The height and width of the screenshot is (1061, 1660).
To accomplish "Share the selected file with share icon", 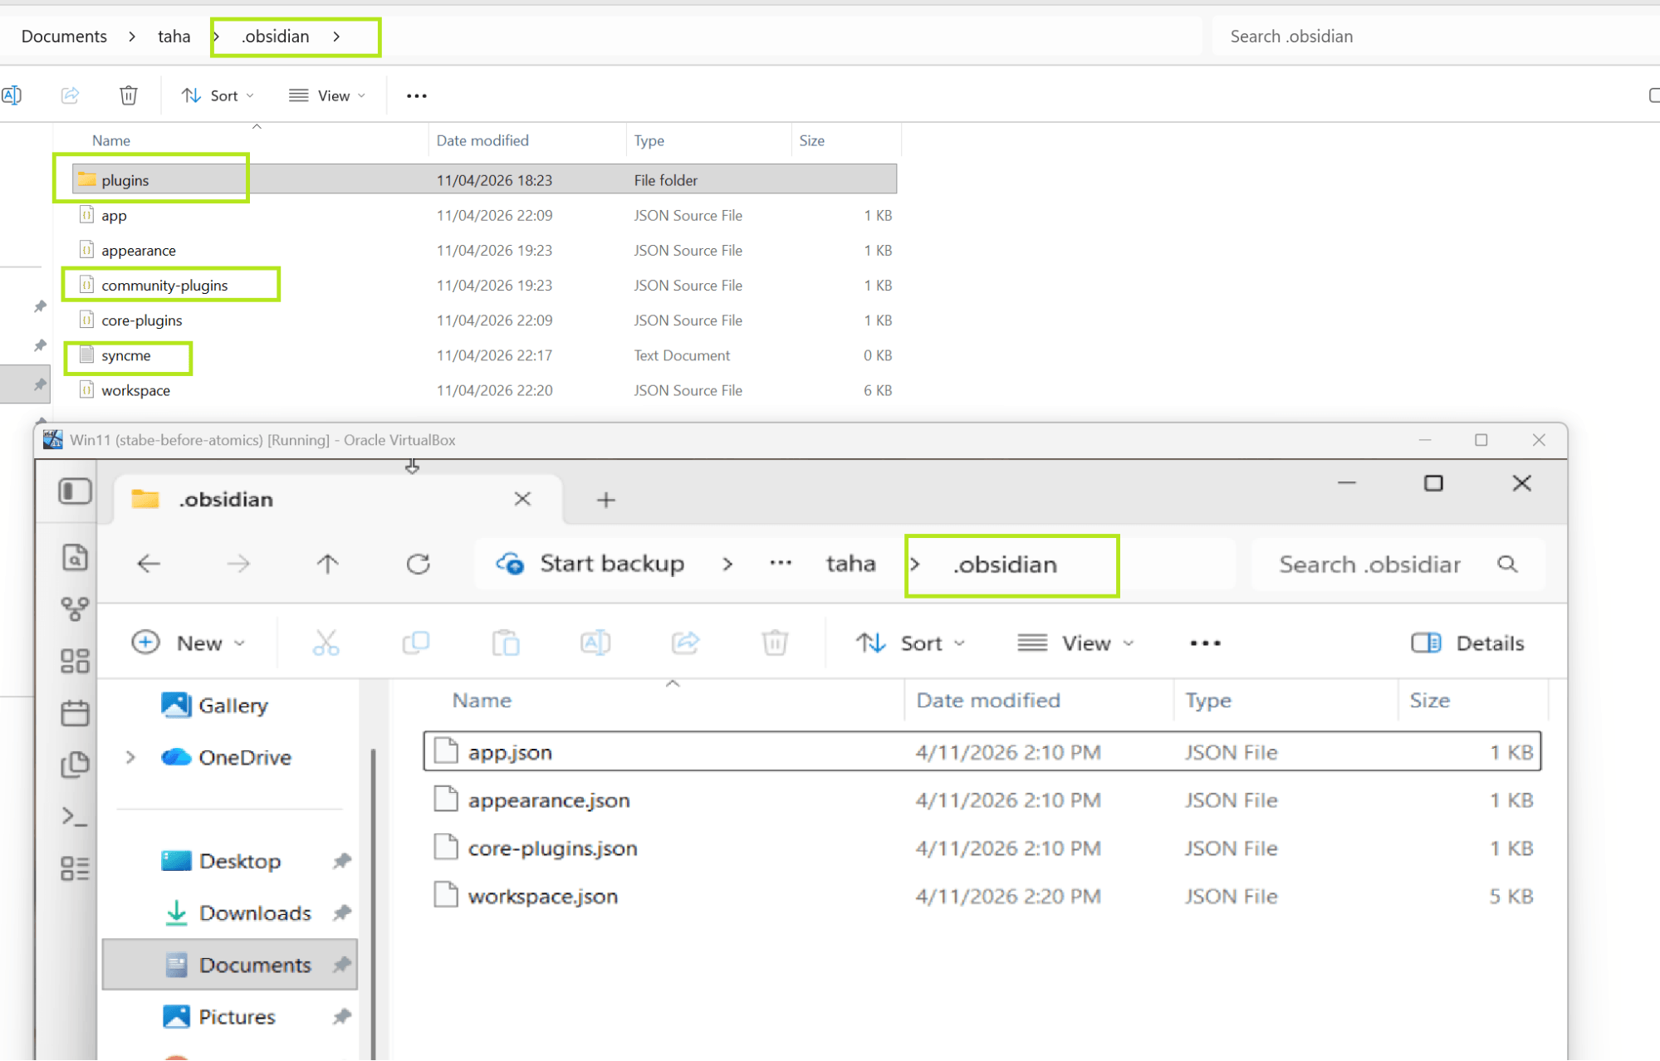I will [x=70, y=95].
